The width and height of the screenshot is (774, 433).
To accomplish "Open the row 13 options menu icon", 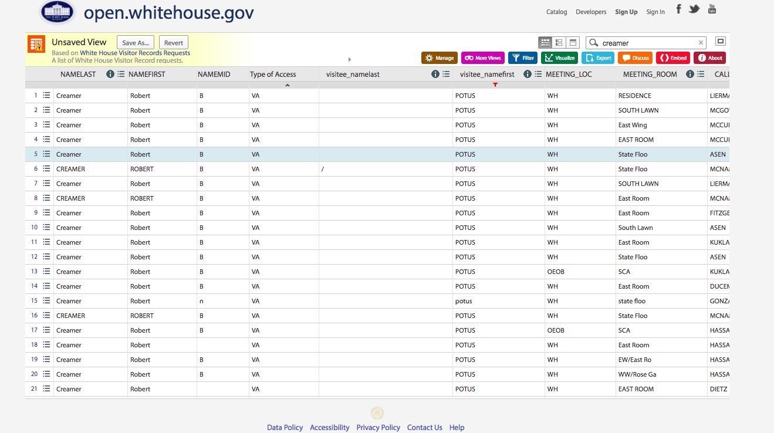I will click(x=46, y=271).
